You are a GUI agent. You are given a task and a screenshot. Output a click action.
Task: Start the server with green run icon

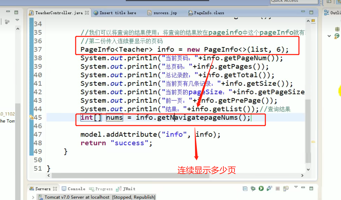click(x=261, y=188)
